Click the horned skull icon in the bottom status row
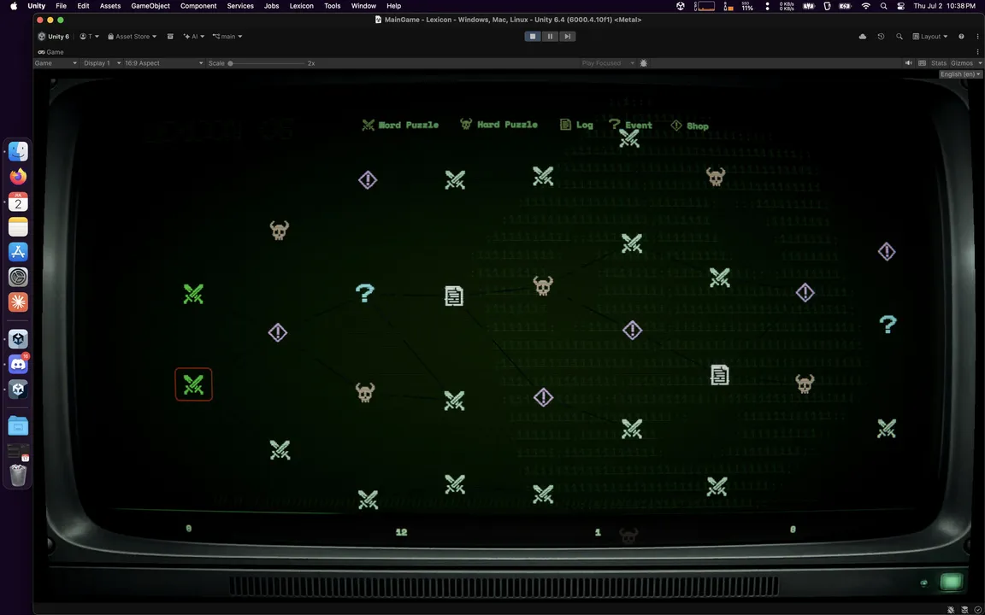The image size is (985, 615). (x=628, y=536)
